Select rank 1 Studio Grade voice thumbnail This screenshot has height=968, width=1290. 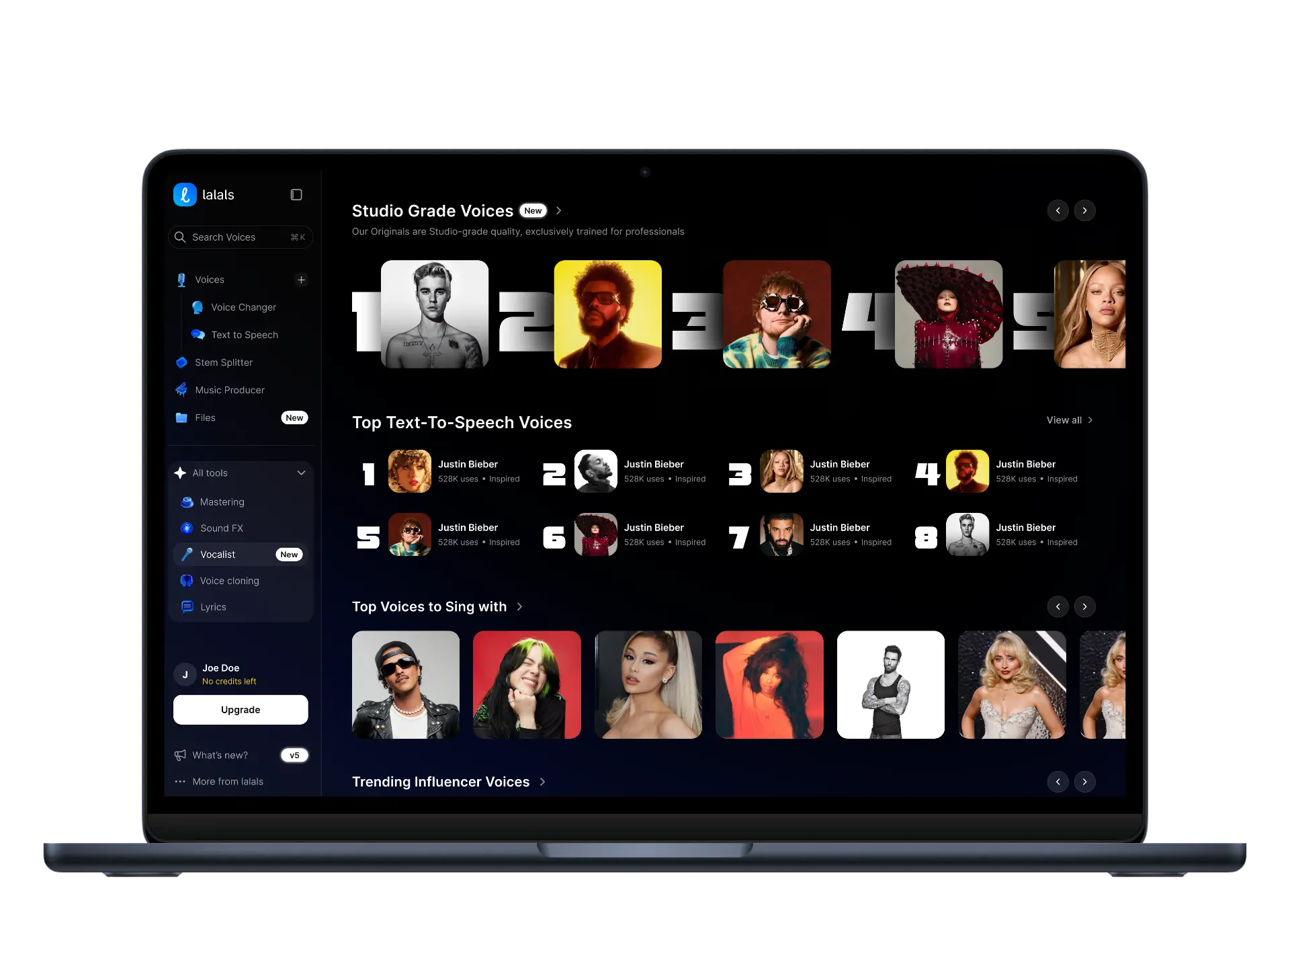(x=435, y=314)
